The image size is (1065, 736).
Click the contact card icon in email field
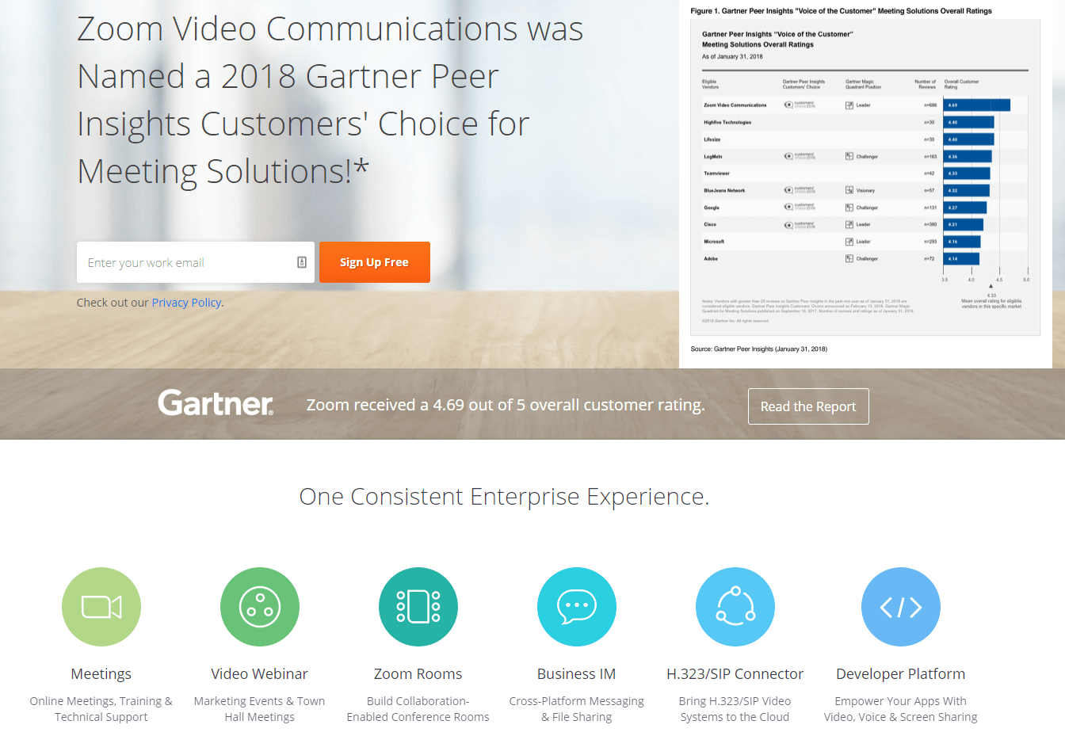click(x=302, y=262)
